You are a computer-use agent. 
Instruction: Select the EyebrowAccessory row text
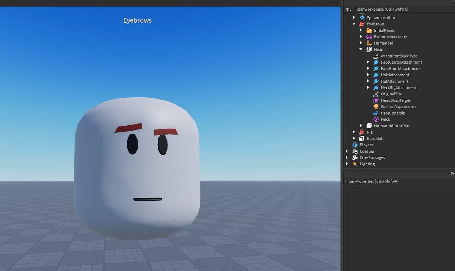[x=390, y=37]
